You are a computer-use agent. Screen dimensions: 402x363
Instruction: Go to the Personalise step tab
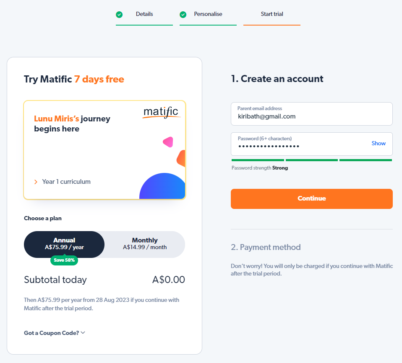pos(208,14)
